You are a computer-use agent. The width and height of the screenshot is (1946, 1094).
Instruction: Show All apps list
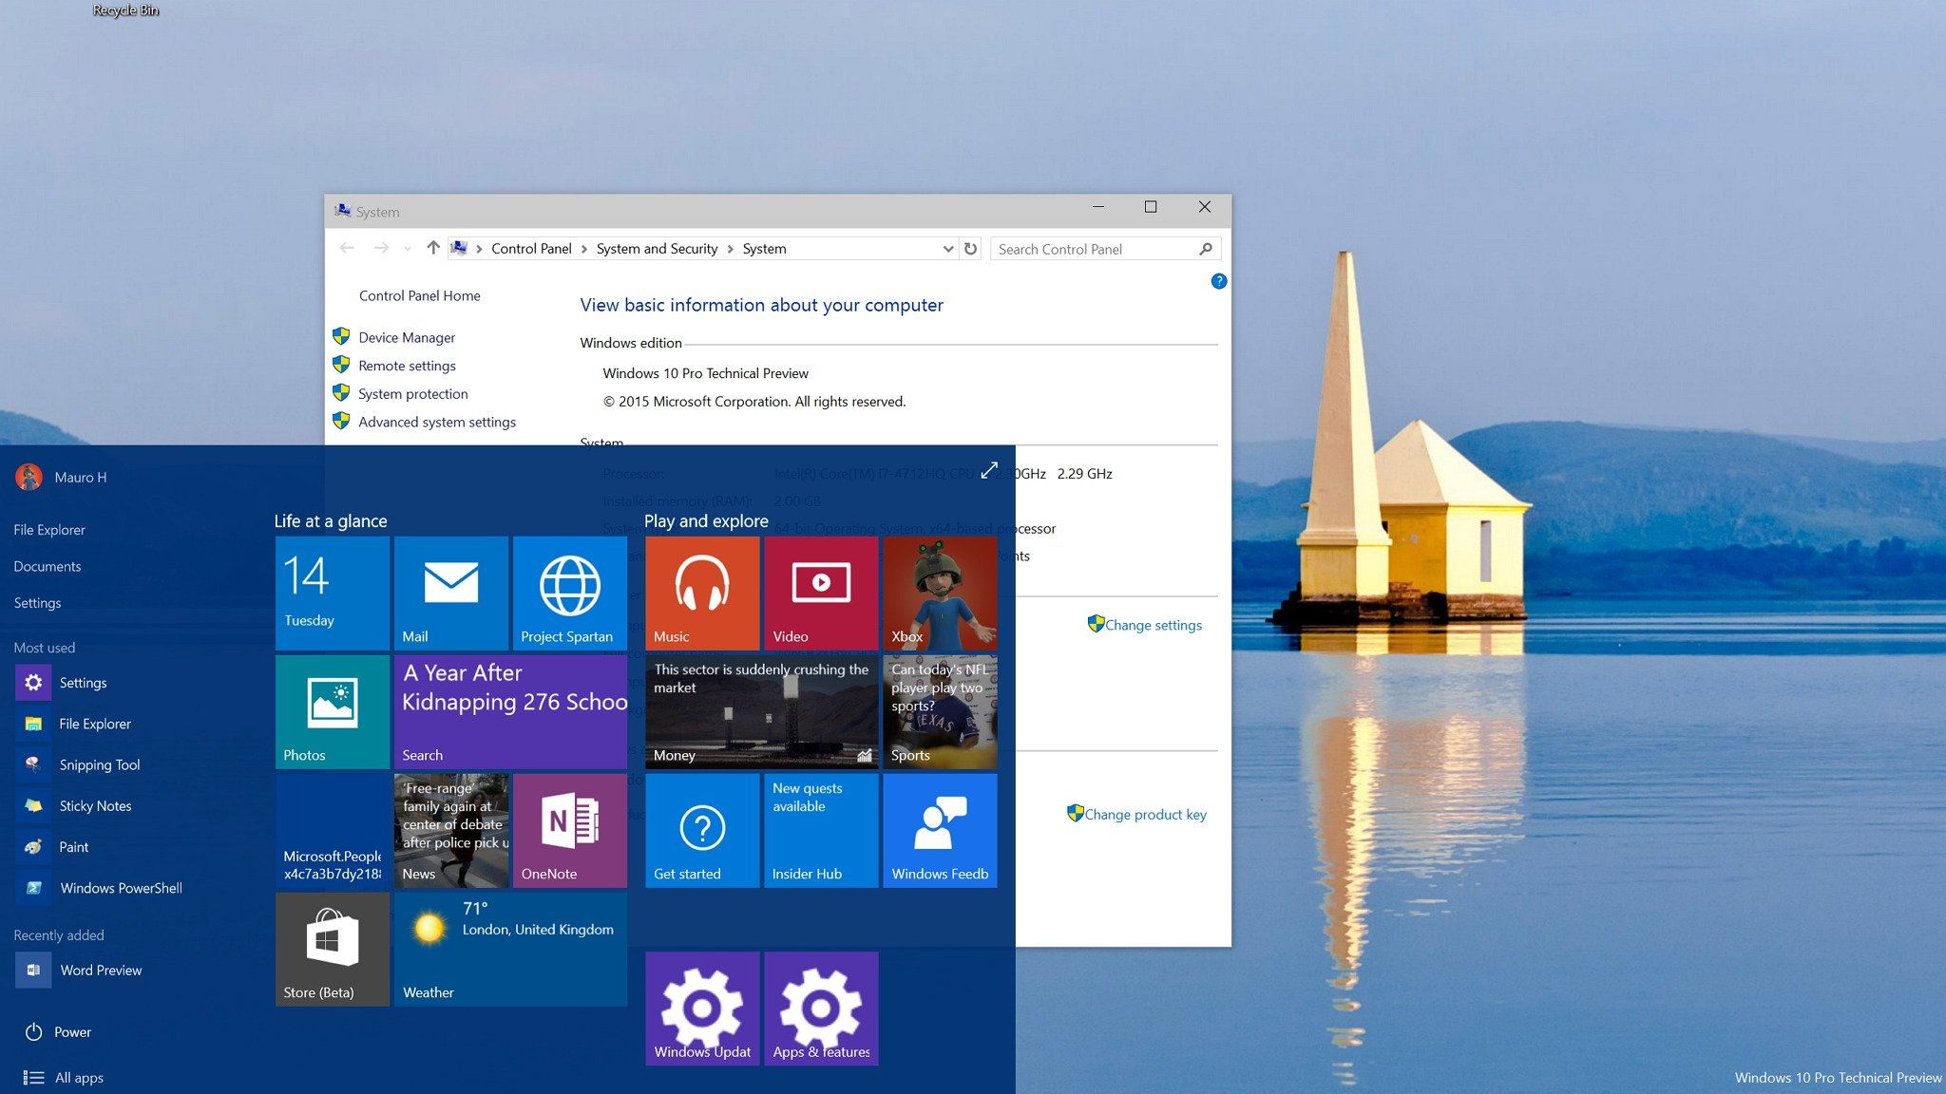64,1078
